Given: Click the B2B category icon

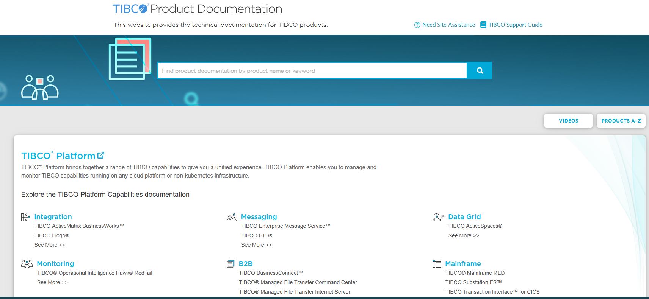Looking at the screenshot, I should click(230, 264).
